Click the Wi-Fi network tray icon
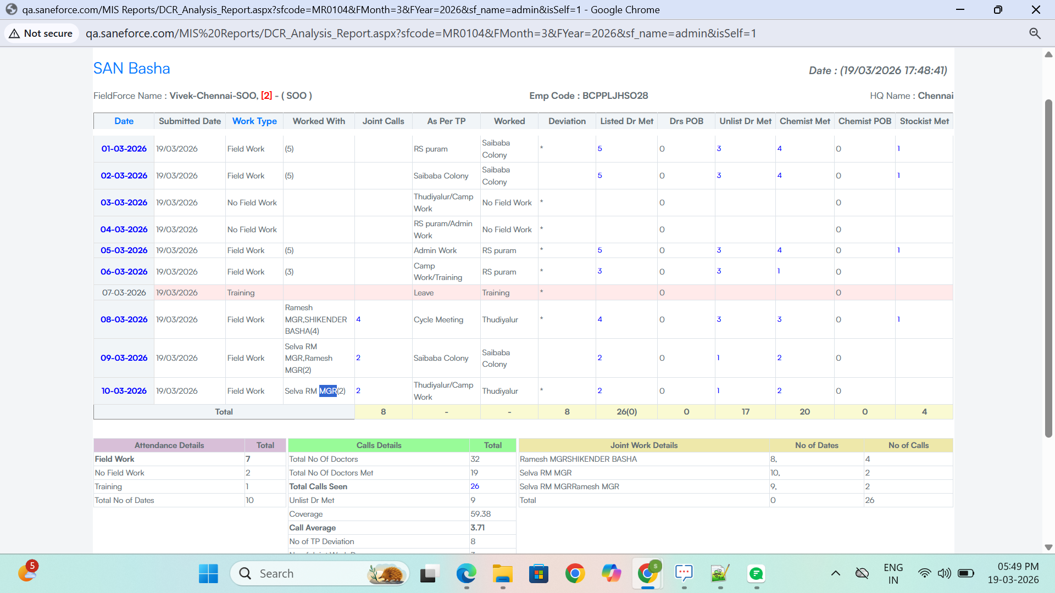Viewport: 1055px width, 593px height. click(924, 573)
